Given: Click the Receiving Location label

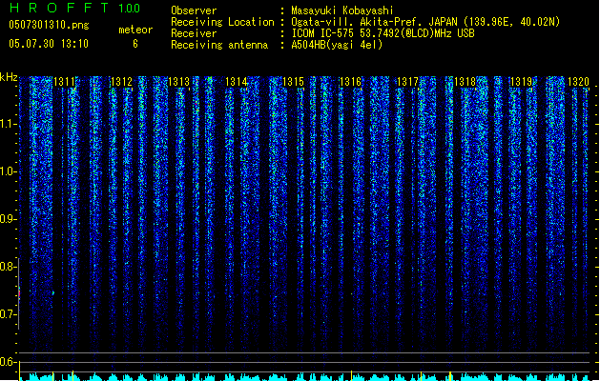Looking at the screenshot, I should (x=222, y=22).
